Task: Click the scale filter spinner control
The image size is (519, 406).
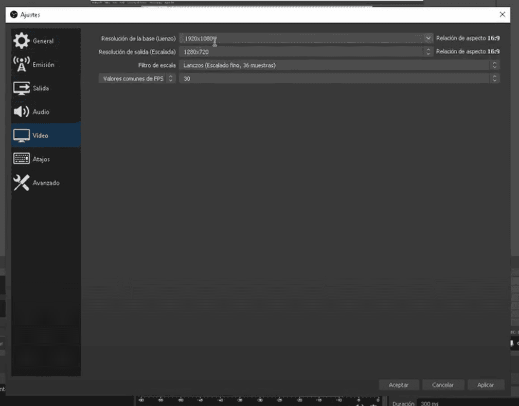Action: click(494, 65)
